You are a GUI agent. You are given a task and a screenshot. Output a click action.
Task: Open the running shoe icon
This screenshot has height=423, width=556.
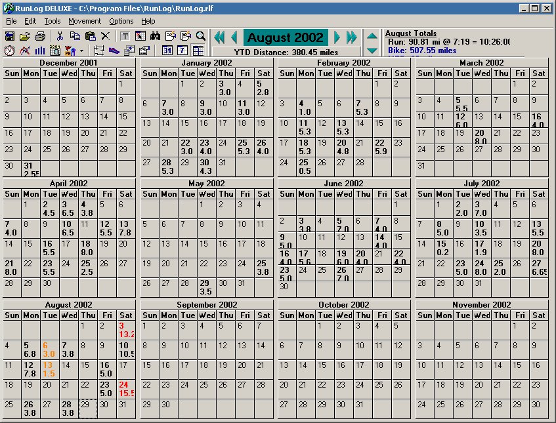point(114,50)
